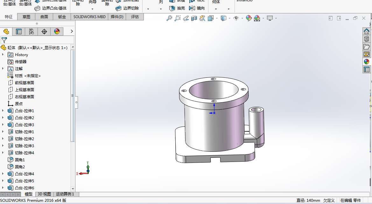Viewport: 372px width, 204px height.
Task: Open the File Explorer folder icon
Action: (x=367, y=47)
